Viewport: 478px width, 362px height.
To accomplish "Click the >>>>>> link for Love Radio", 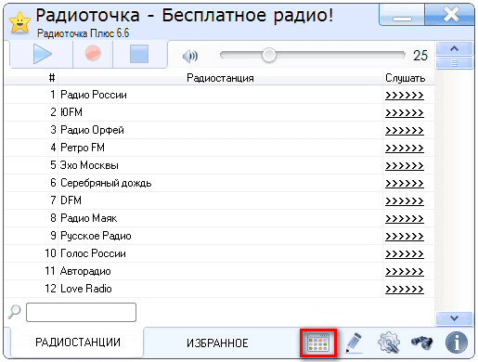I will pos(404,289).
